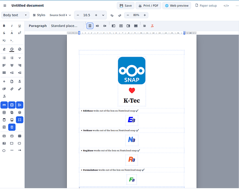Viewport: 239px width, 189px height.
Task: Insert a page footer
Action: coord(12,120)
